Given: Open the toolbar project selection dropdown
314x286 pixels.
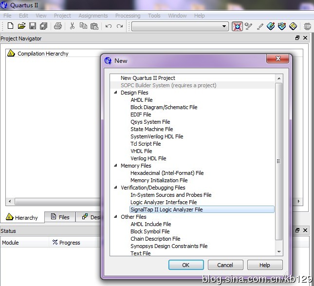Looking at the screenshot, I should click(224, 26).
